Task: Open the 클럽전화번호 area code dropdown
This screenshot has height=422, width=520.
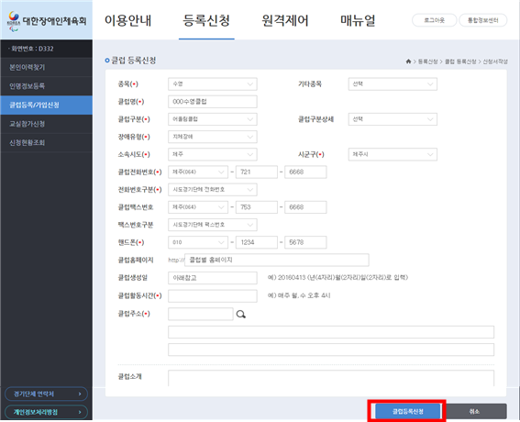Action: coord(198,172)
